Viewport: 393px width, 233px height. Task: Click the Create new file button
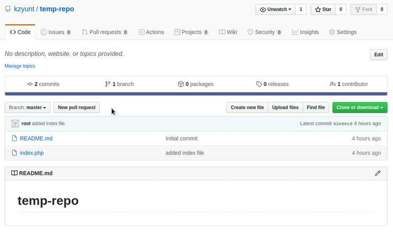[248, 107]
